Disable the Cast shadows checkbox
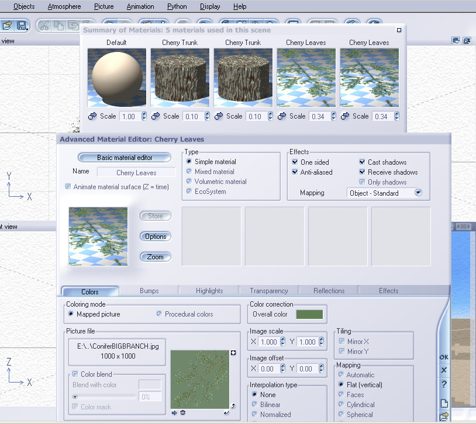Screen dimensions: 476x424 [x=362, y=162]
